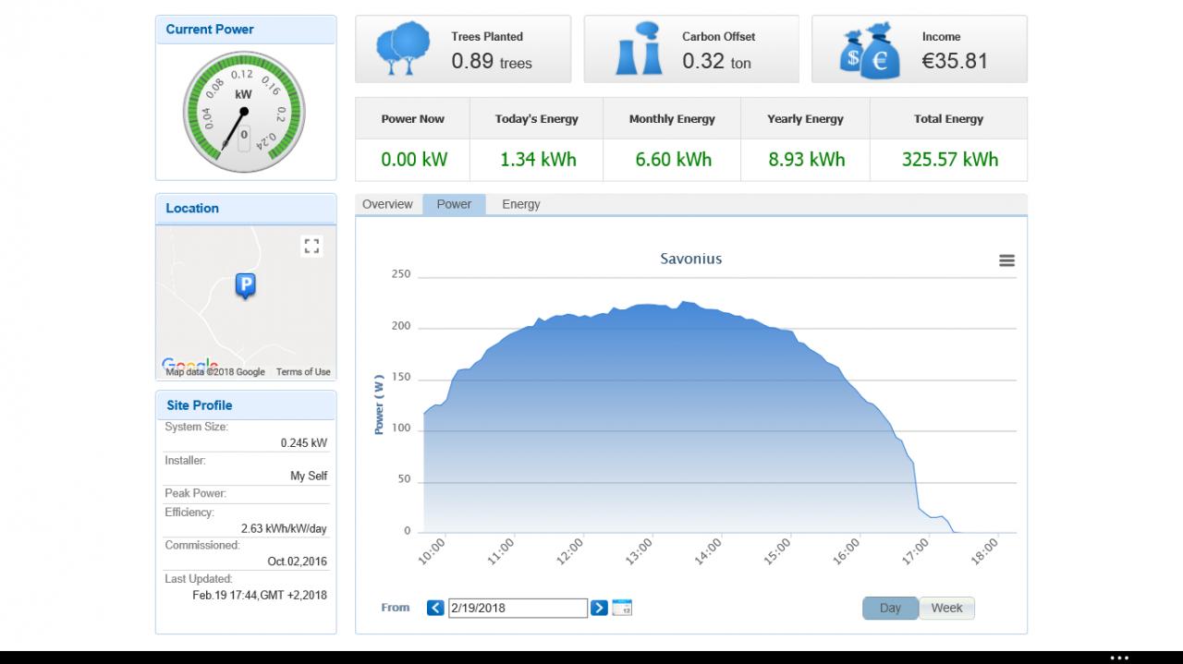Click the 1.34 kWh today's energy value
This screenshot has height=664, width=1183.
pos(538,159)
